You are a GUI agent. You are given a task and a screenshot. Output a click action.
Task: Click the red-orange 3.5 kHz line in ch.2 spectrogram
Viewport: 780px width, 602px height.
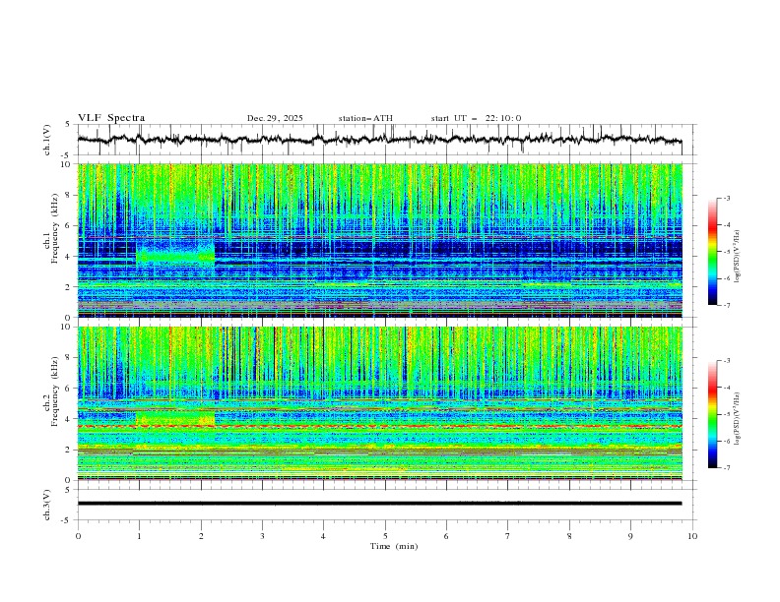(379, 427)
